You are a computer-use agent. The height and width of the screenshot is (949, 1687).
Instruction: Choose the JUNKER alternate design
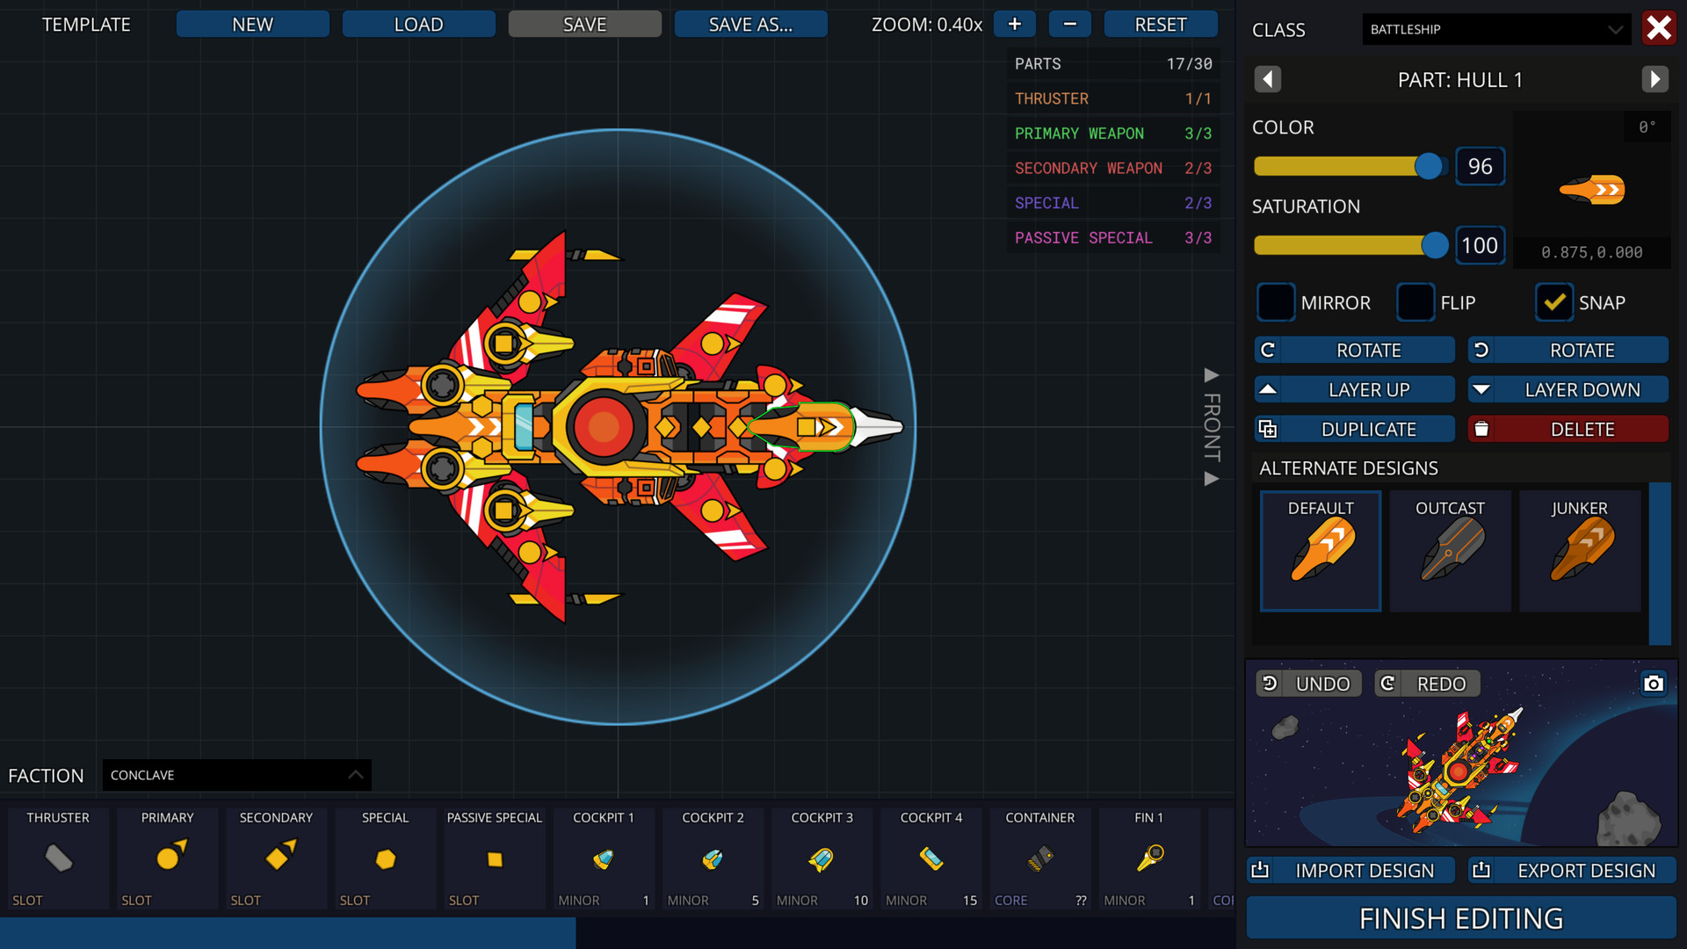point(1579,551)
